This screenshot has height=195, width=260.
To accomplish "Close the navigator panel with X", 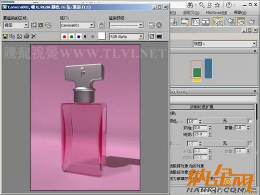I will (x=255, y=51).
